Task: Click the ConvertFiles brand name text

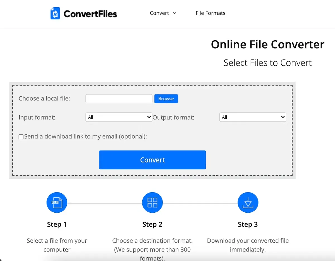Action: 90,14
